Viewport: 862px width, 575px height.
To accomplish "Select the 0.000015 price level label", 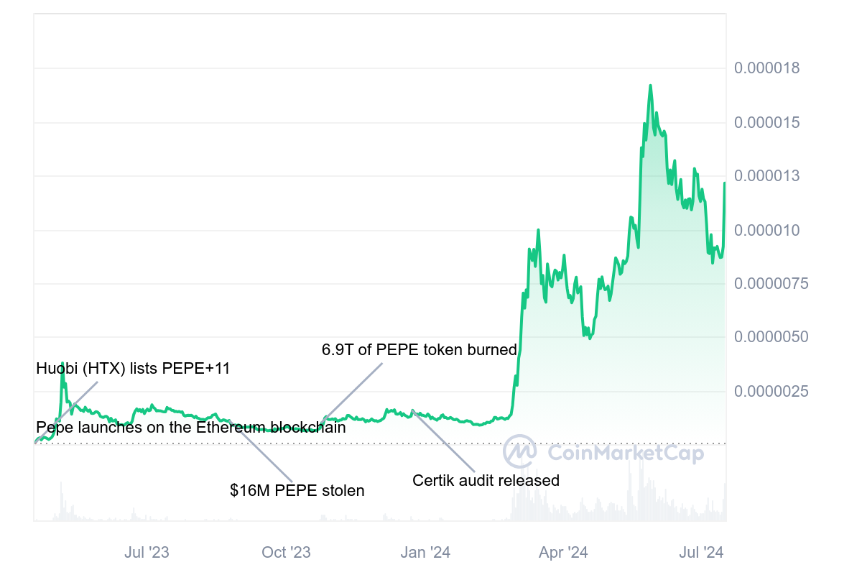I will pos(766,122).
